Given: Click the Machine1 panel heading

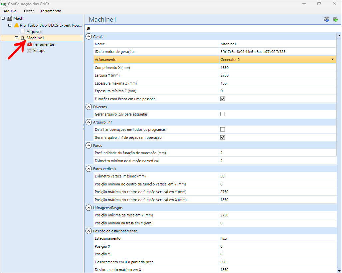Looking at the screenshot, I should click(x=102, y=20).
